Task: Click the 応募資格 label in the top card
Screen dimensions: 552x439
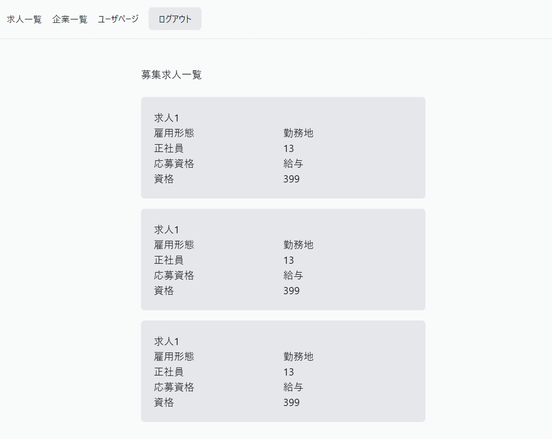Action: (x=174, y=163)
